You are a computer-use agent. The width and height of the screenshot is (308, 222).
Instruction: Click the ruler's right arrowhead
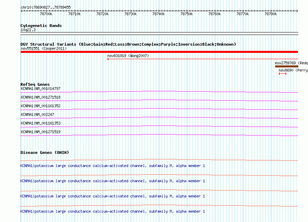297,11
